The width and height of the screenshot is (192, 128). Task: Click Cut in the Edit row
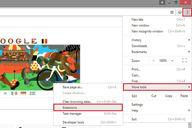(154, 96)
